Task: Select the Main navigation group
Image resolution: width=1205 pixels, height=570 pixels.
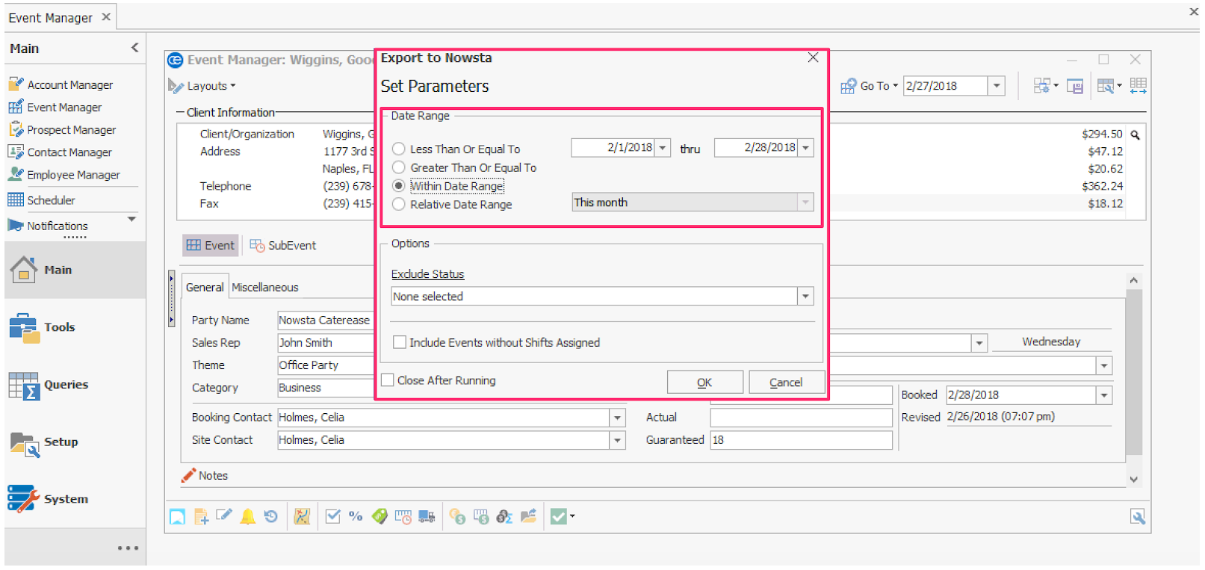Action: point(75,270)
